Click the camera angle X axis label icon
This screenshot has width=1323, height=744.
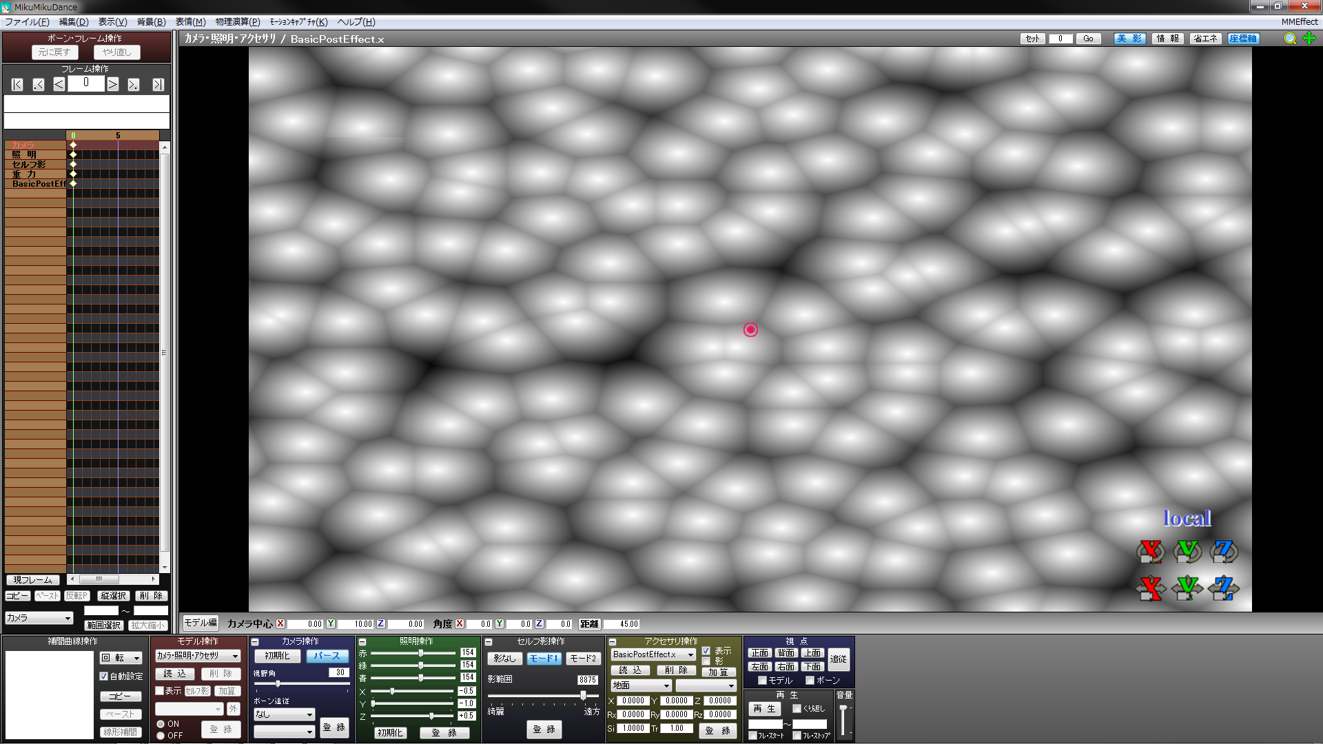pos(460,623)
